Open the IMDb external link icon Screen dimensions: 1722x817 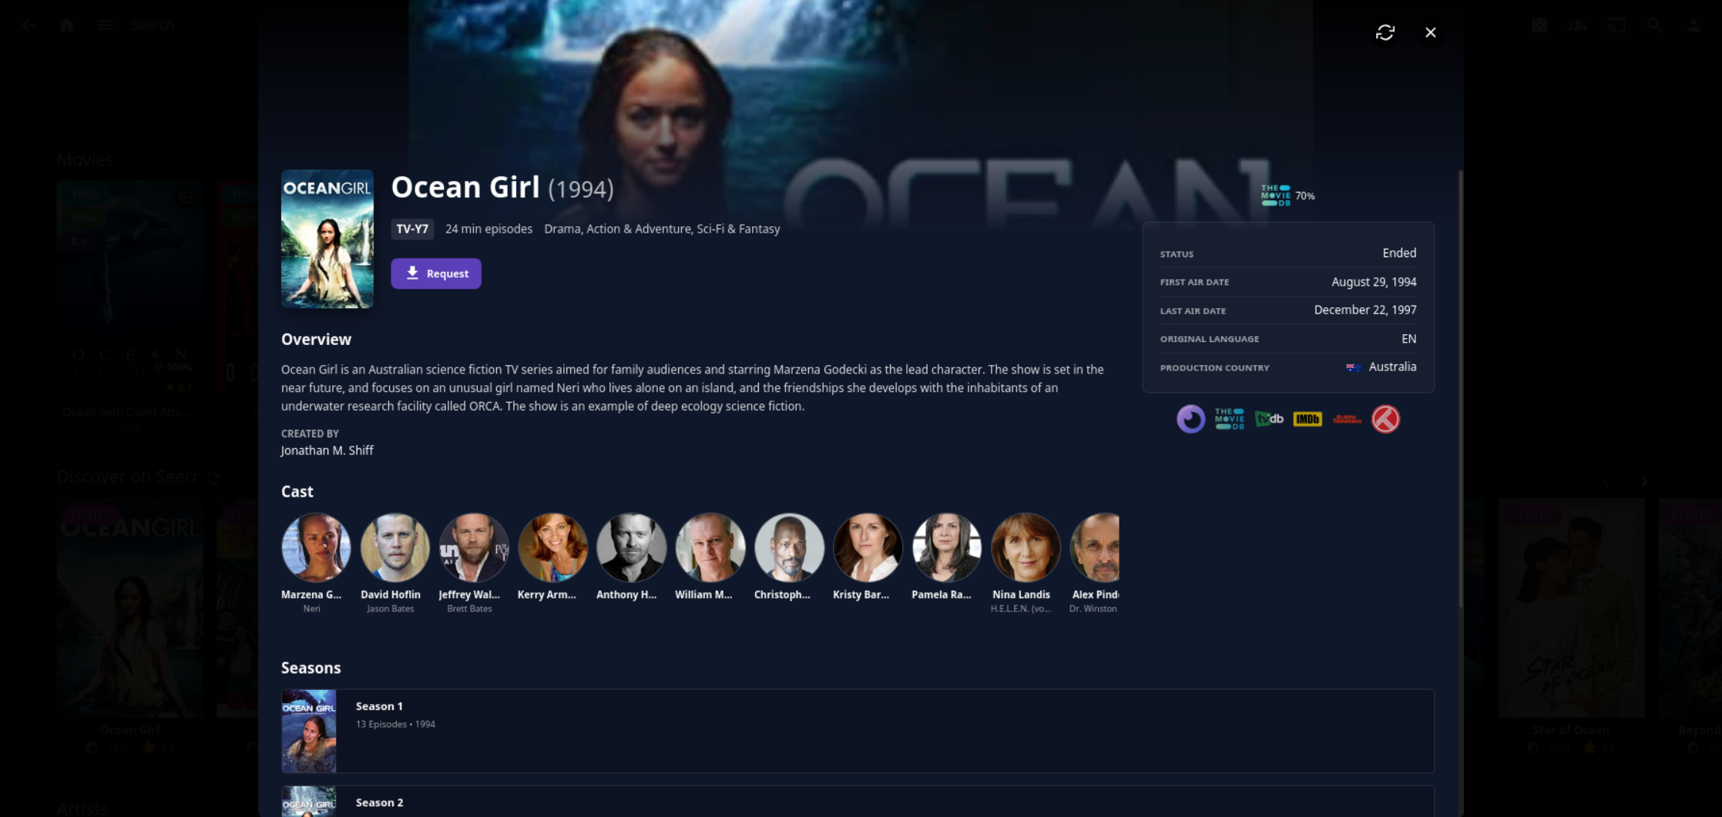click(1307, 419)
